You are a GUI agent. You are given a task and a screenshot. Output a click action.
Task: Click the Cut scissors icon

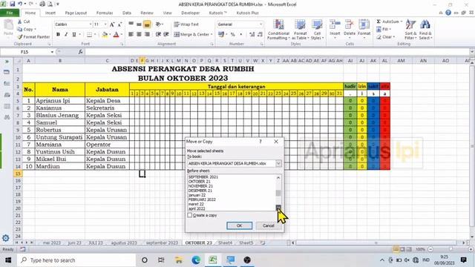click(20, 22)
